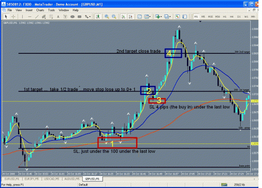The width and height of the screenshot is (262, 188).
Task: Switch timeframe to W1
Action: [246, 16]
